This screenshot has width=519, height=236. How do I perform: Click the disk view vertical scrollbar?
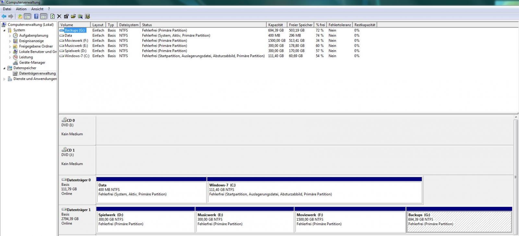pyautogui.click(x=516, y=176)
